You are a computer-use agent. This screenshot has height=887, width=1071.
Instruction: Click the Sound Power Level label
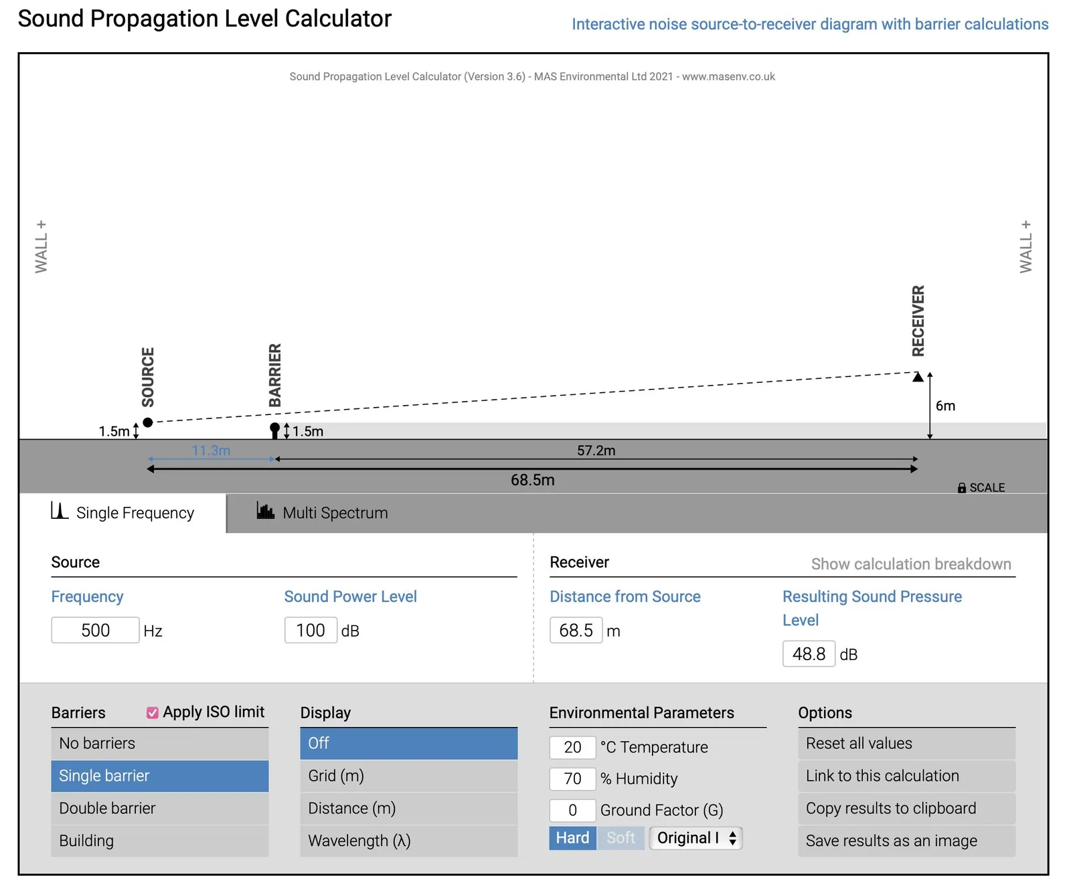pyautogui.click(x=351, y=596)
